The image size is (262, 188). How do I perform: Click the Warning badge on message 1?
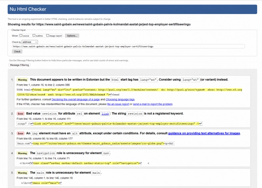pyautogui.click(x=22, y=79)
